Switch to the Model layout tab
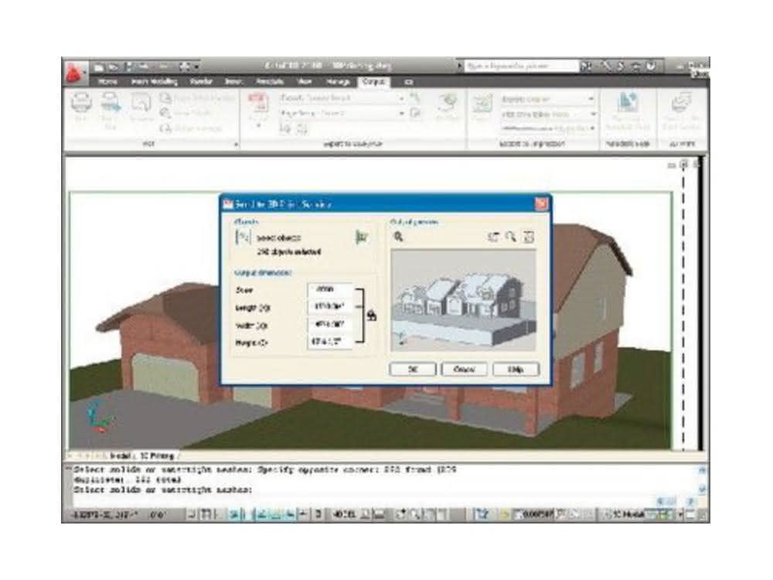Image resolution: width=773 pixels, height=580 pixels. (120, 455)
